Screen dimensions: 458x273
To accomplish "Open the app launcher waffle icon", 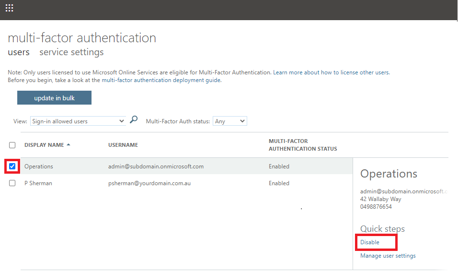I will [x=10, y=8].
